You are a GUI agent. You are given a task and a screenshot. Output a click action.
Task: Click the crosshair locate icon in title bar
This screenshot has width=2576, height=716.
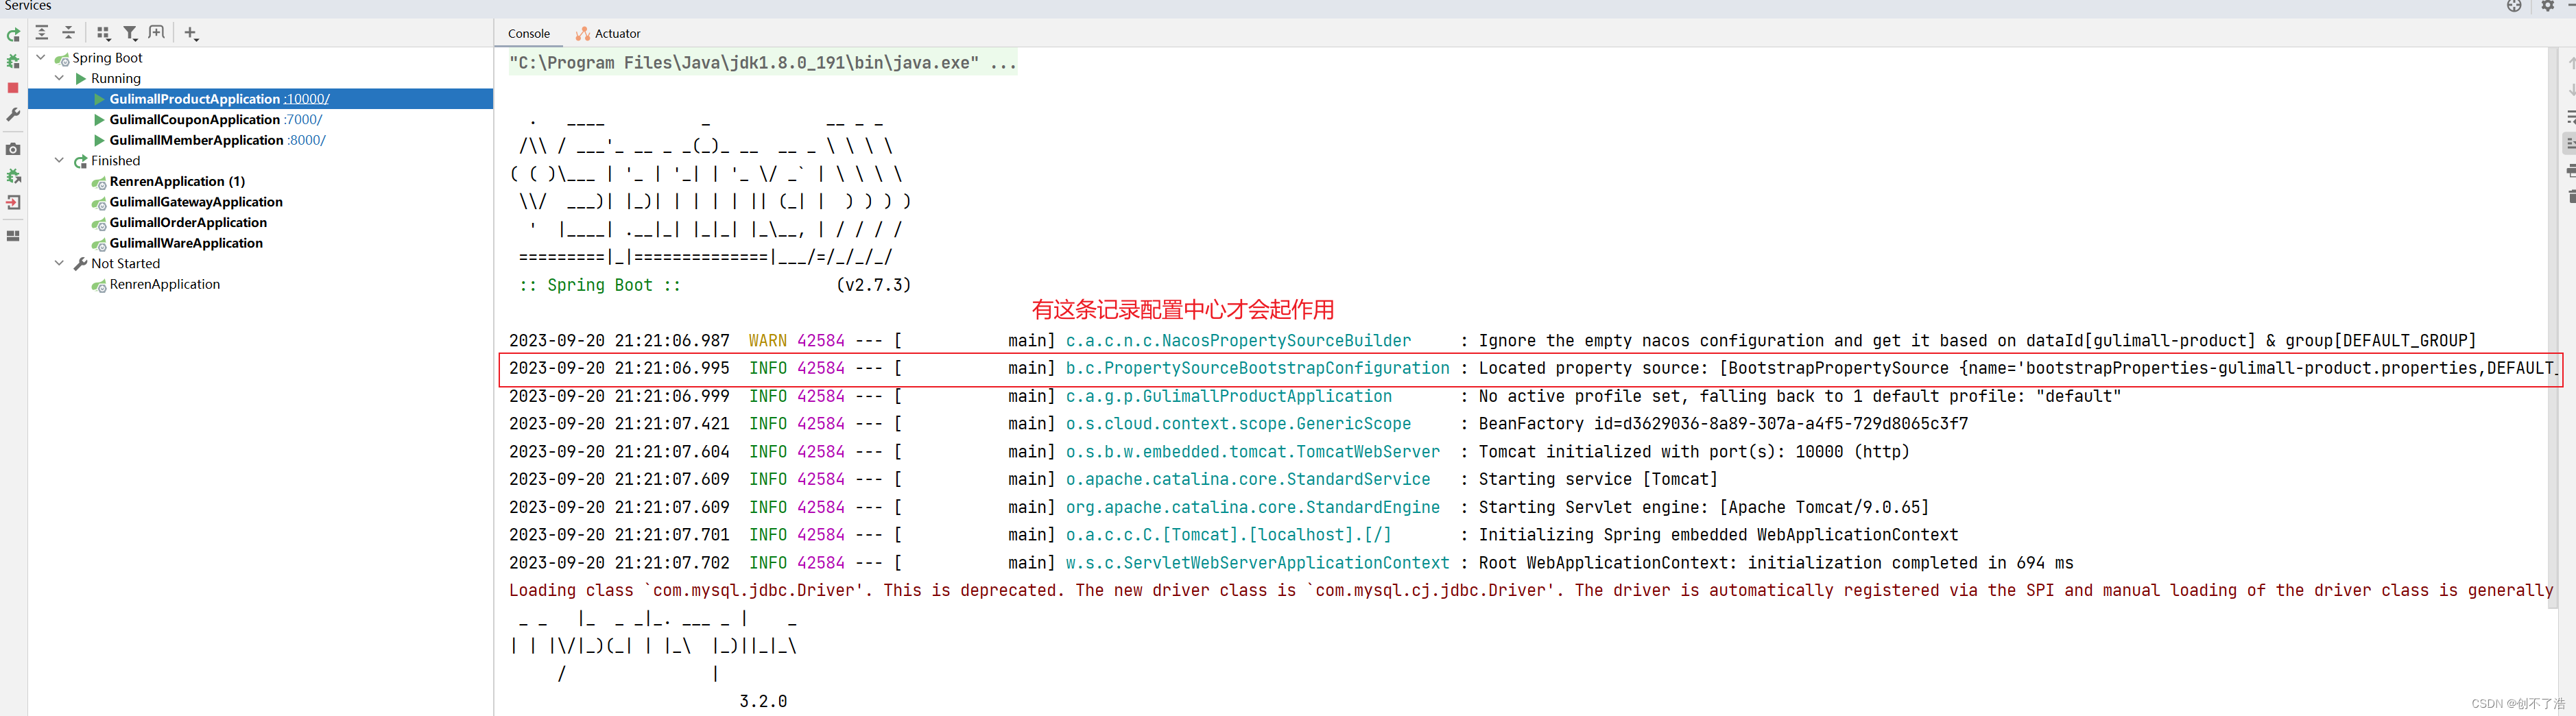pyautogui.click(x=2514, y=6)
